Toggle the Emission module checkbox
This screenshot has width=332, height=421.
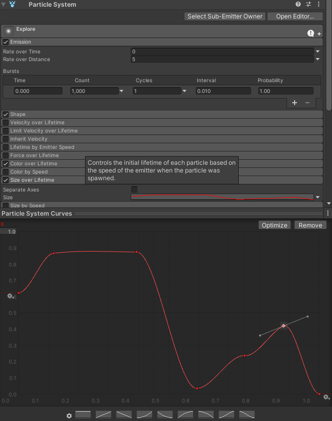6,42
